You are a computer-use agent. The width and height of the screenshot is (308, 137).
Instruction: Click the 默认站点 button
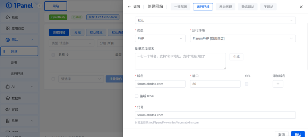tap(96, 32)
